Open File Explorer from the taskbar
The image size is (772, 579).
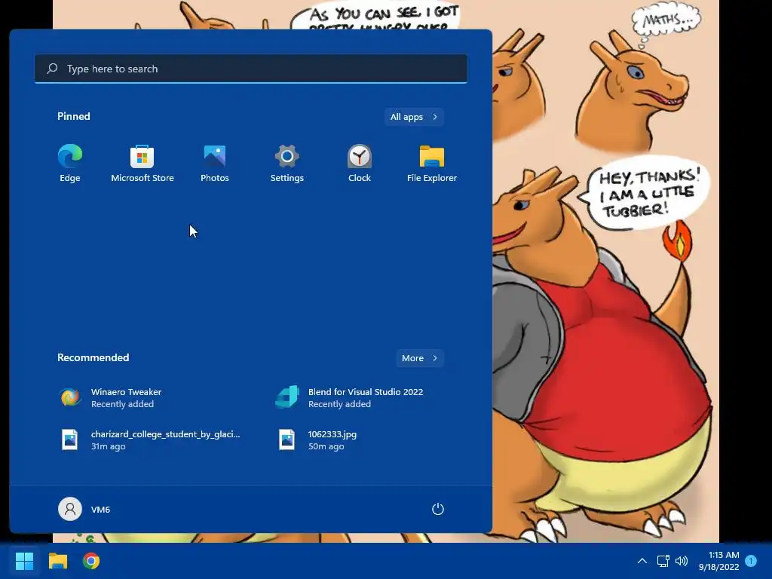57,561
